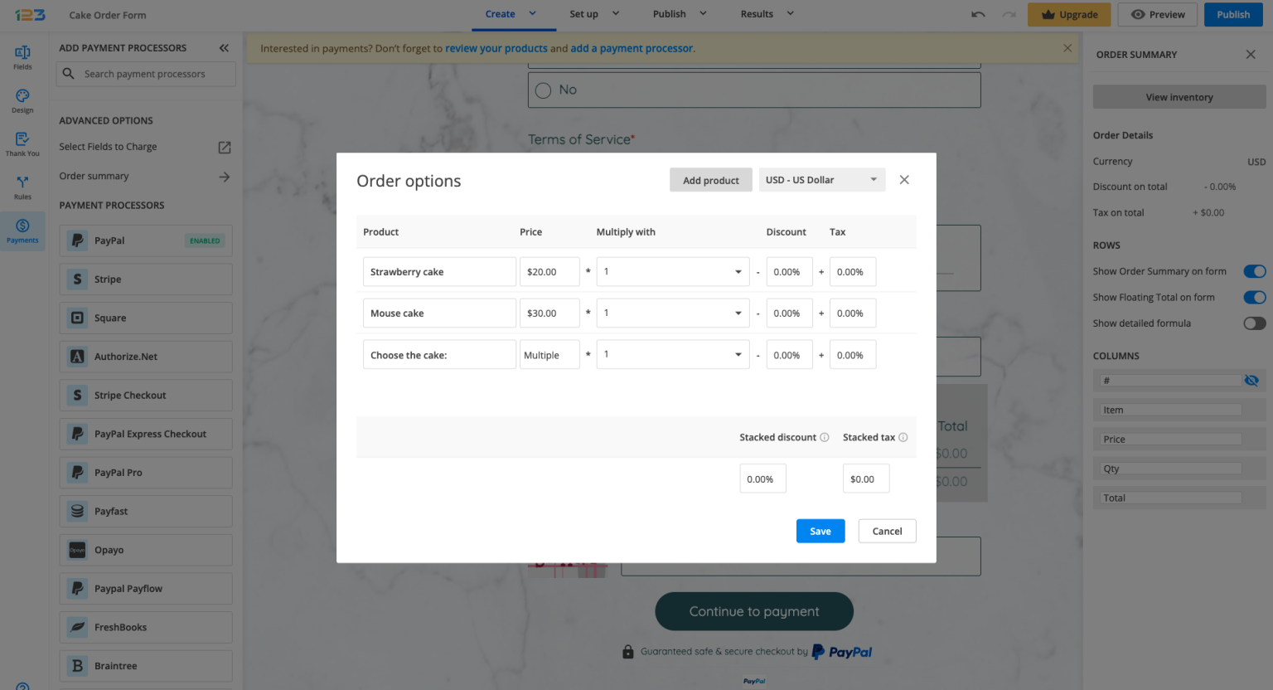Dismiss the payments reminder banner
Screen dimensions: 1273x690
(1067, 48)
